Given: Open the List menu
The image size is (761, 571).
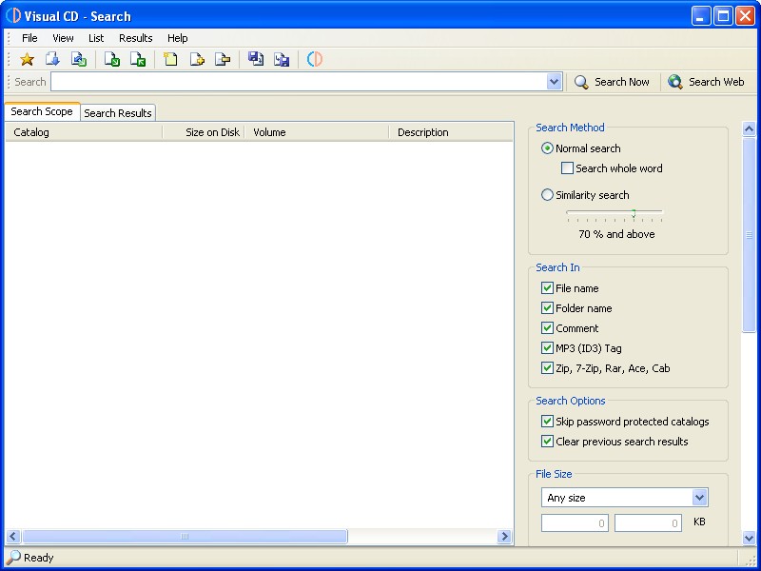Looking at the screenshot, I should coord(96,38).
